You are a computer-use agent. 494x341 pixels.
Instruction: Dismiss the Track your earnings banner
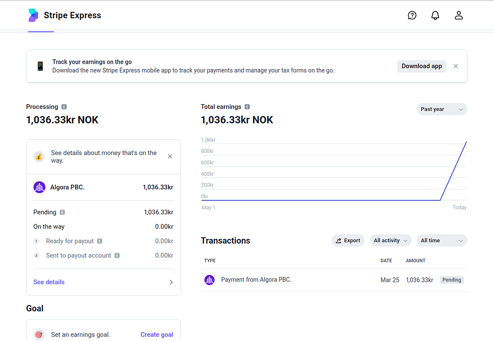(x=456, y=66)
